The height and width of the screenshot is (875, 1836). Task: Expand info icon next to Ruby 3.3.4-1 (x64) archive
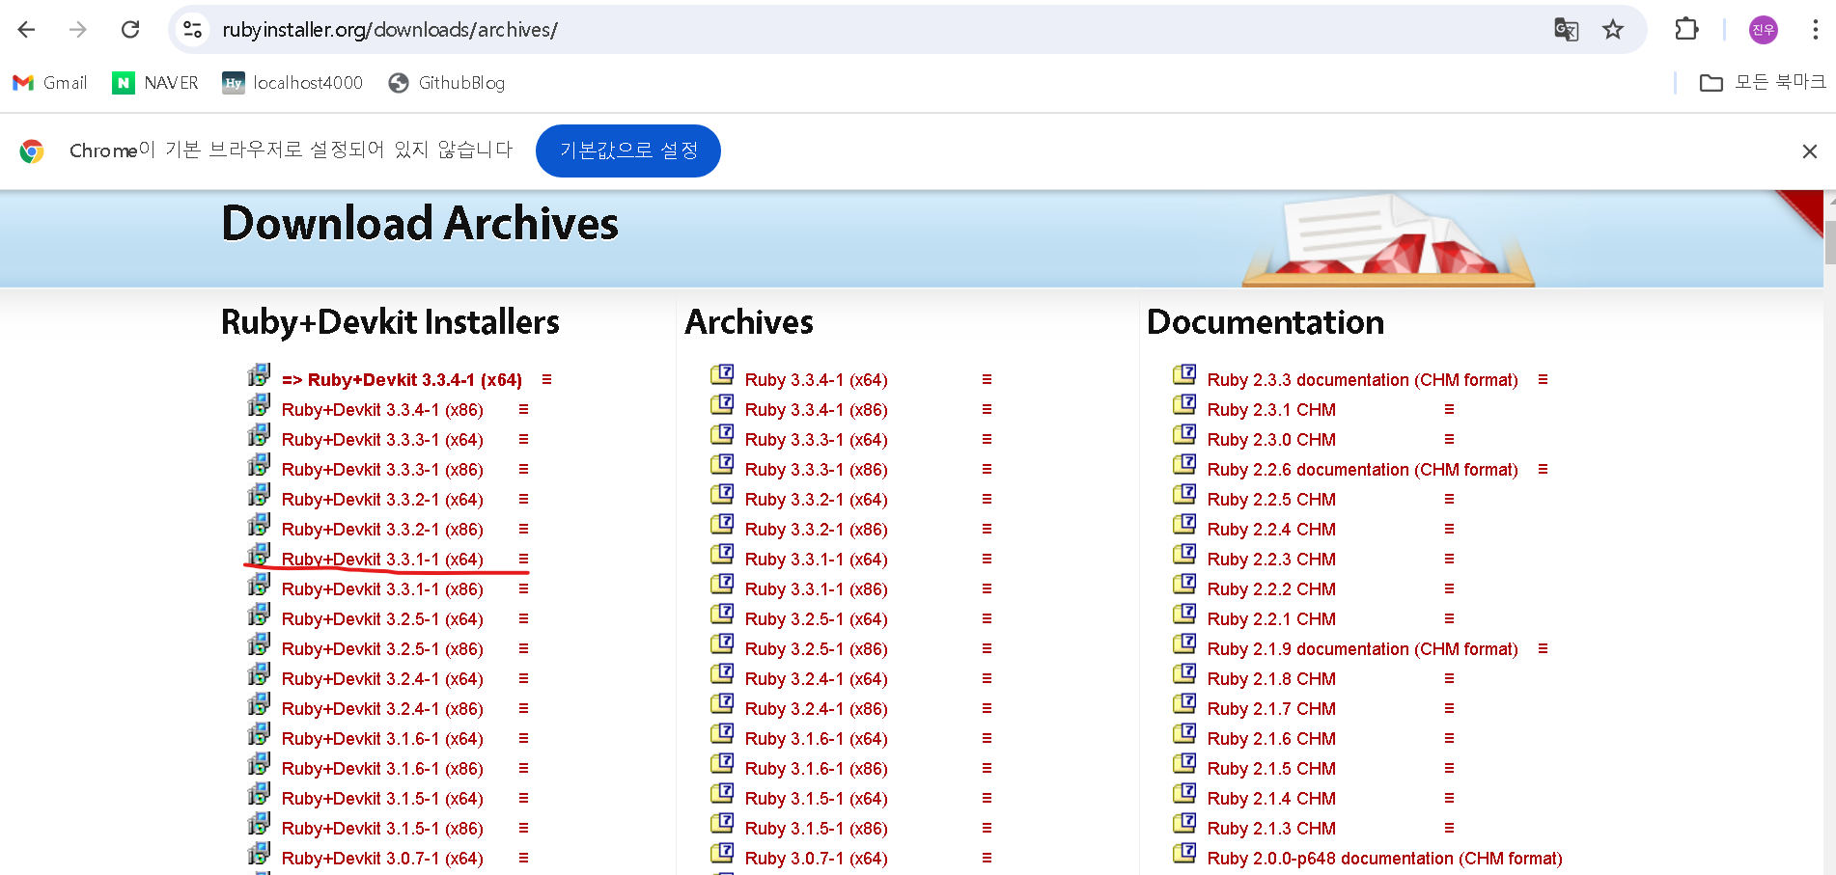pos(987,379)
